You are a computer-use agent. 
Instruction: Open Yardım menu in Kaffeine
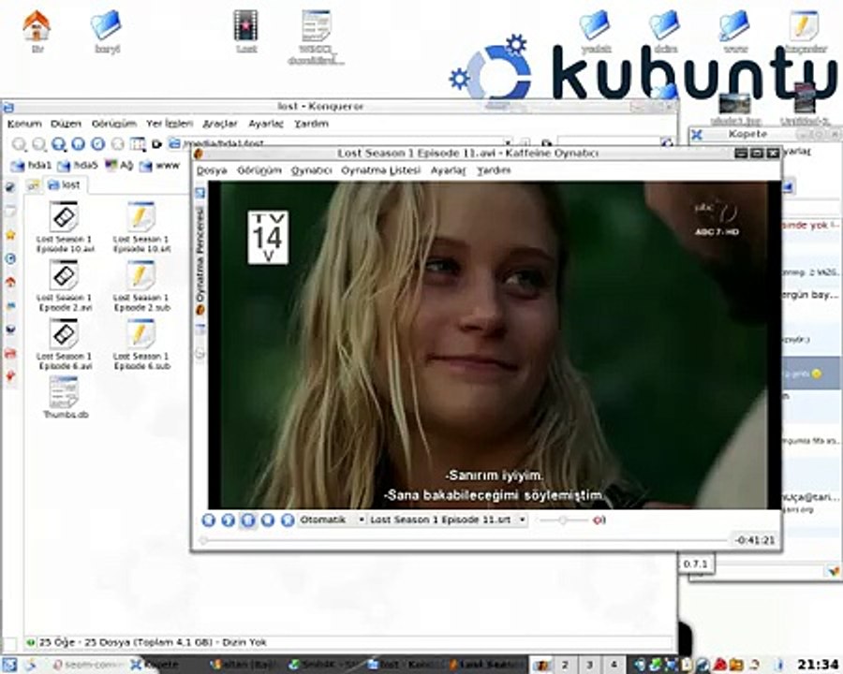(x=494, y=170)
